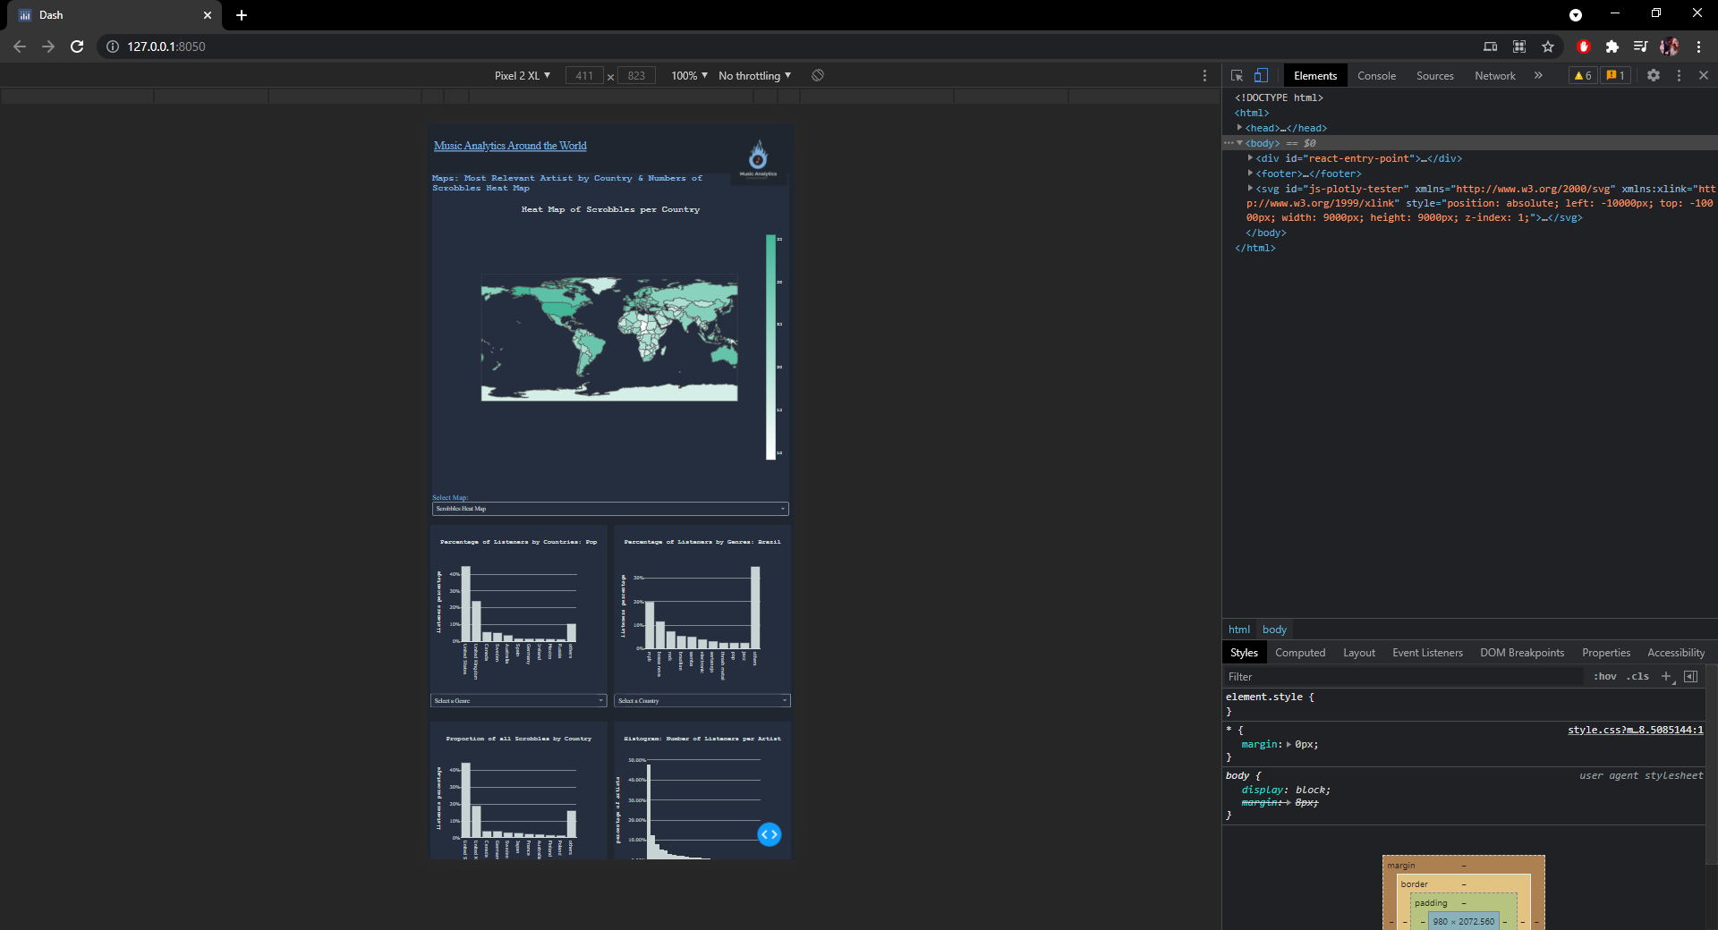Image resolution: width=1718 pixels, height=930 pixels.
Task: Open the Select a Genre dropdown
Action: (x=518, y=701)
